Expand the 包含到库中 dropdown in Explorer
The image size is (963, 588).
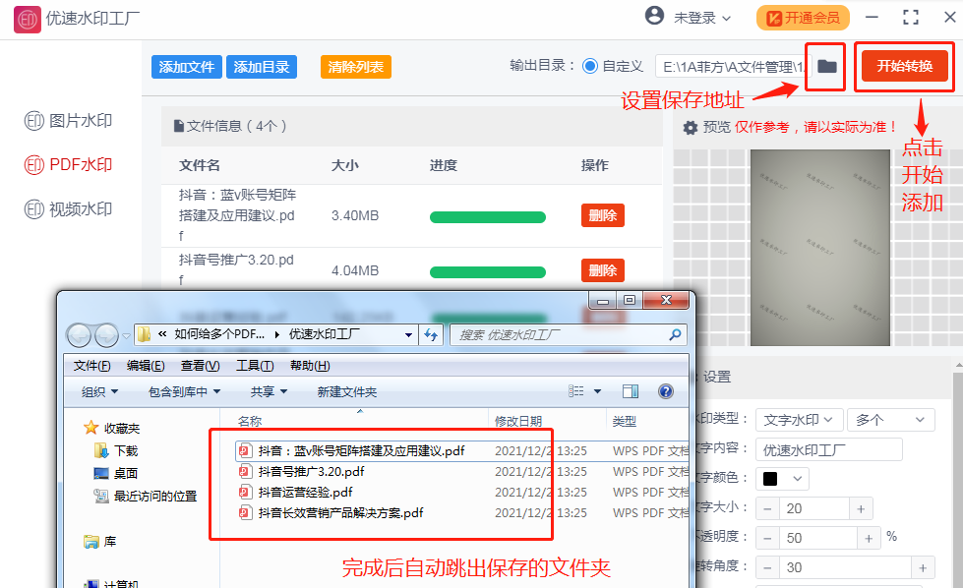pos(184,391)
